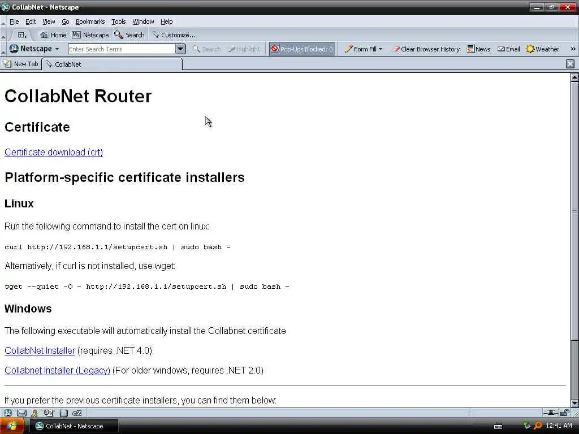Open the Edit menu
This screenshot has width=579, height=434.
tap(31, 22)
